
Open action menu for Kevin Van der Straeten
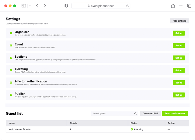point(168,129)
